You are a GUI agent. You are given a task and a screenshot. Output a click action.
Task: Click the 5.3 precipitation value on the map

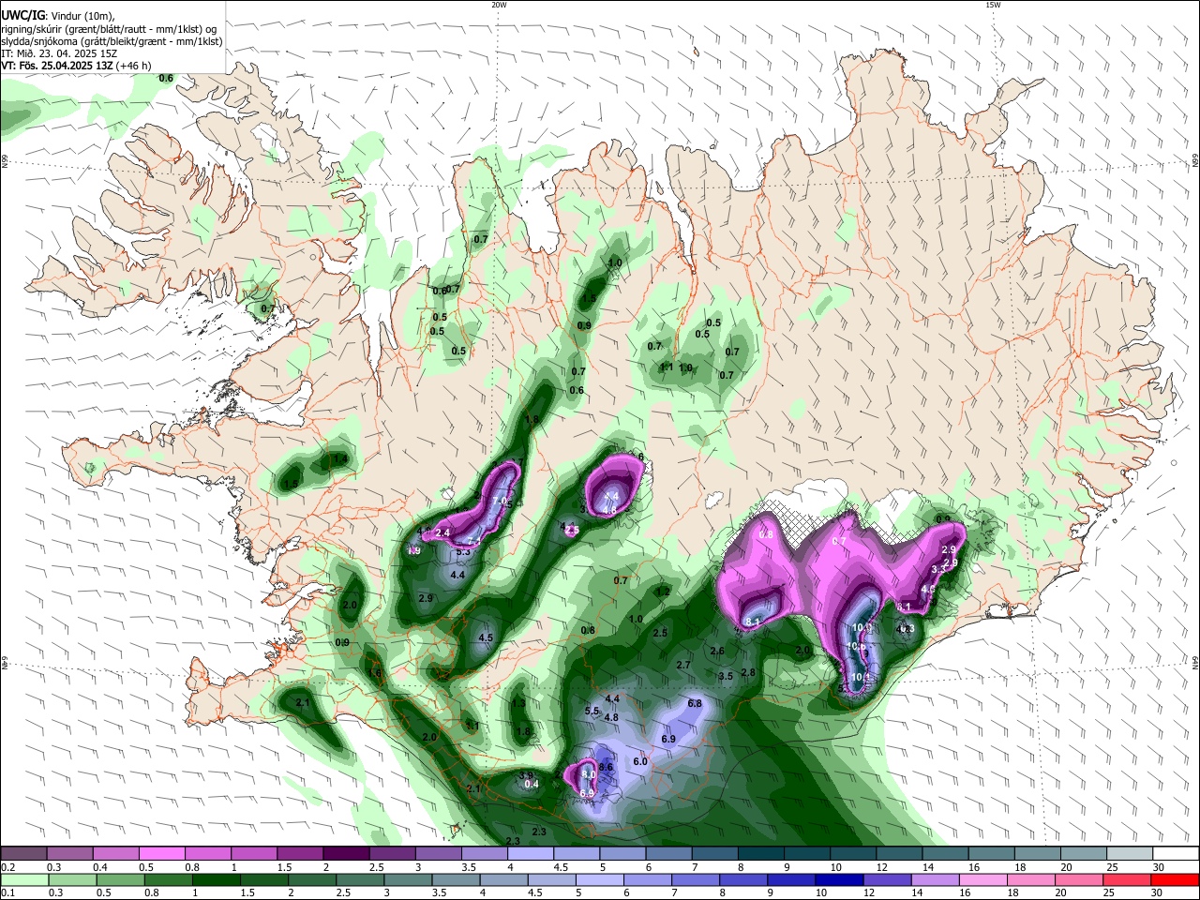coord(463,551)
